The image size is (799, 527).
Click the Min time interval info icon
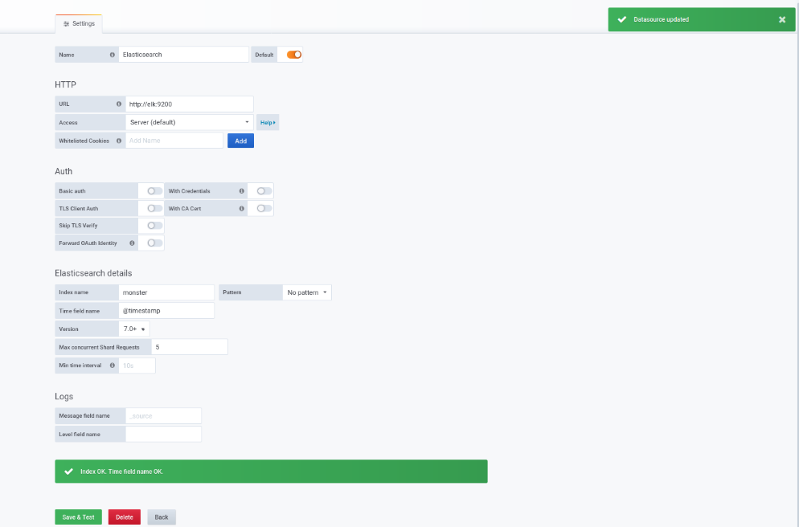pos(112,365)
